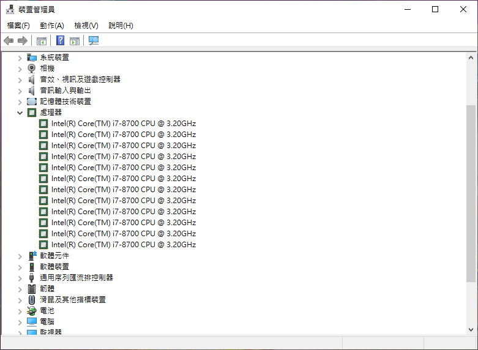Image resolution: width=478 pixels, height=350 pixels.
Task: Click chip icon of first i7-8700 entry
Action: point(43,124)
